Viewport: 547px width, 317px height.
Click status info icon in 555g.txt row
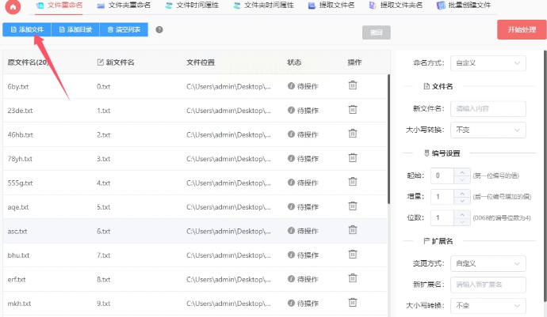[291, 183]
